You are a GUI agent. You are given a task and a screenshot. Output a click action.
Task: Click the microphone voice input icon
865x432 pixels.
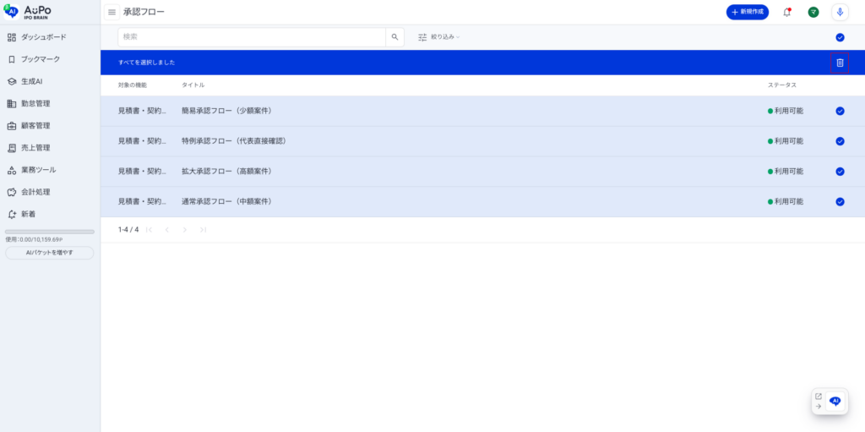(840, 12)
